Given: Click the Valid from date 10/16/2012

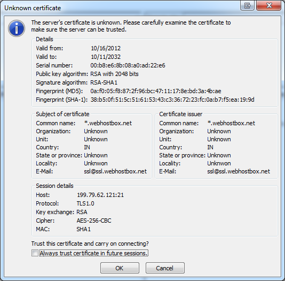Looking at the screenshot, I should tap(106, 48).
